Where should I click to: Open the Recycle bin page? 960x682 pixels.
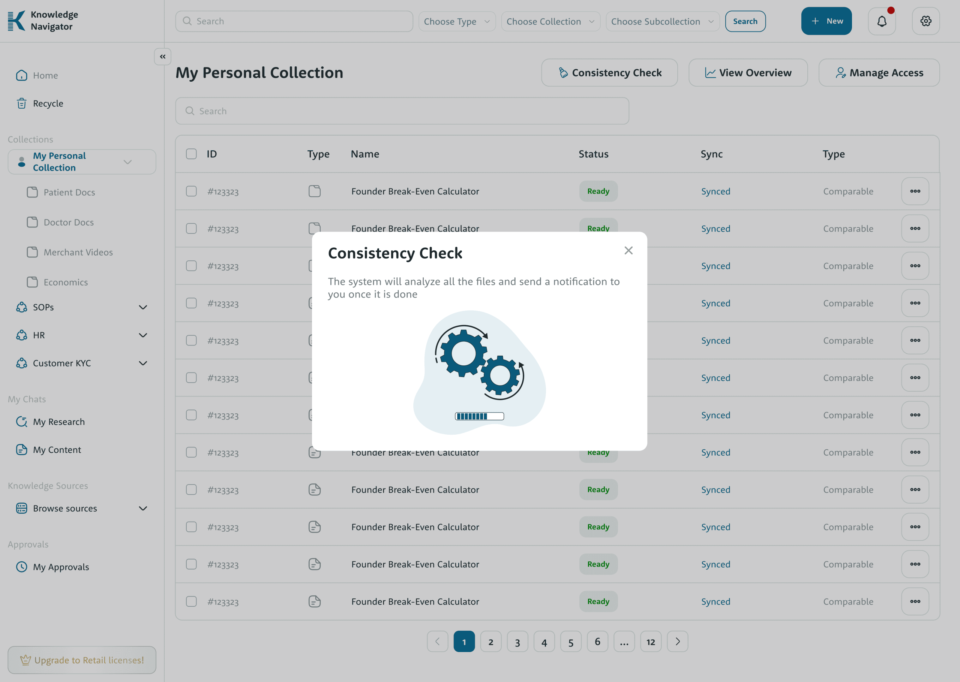(x=48, y=103)
